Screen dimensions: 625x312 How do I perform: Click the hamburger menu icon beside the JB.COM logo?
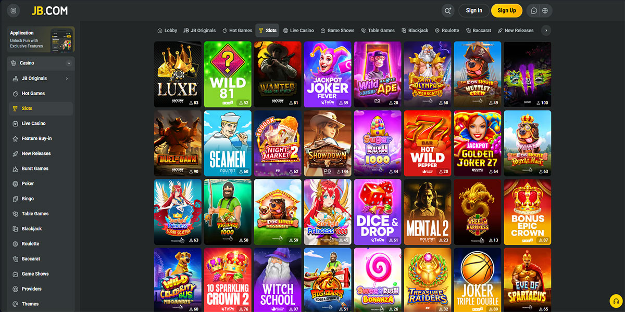pos(14,10)
